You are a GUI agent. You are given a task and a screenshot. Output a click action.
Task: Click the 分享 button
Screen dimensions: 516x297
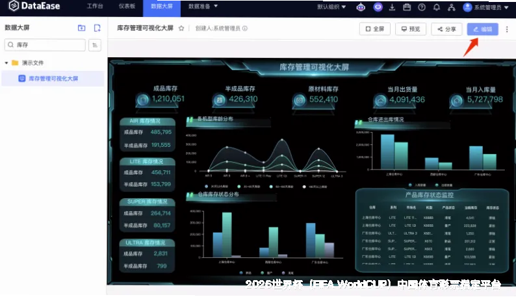tap(446, 29)
